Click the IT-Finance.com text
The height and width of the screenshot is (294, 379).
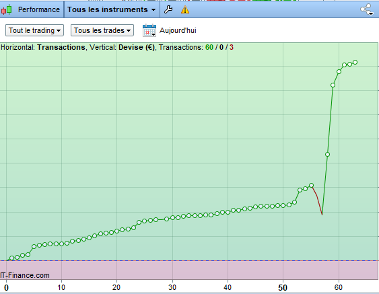(25, 275)
